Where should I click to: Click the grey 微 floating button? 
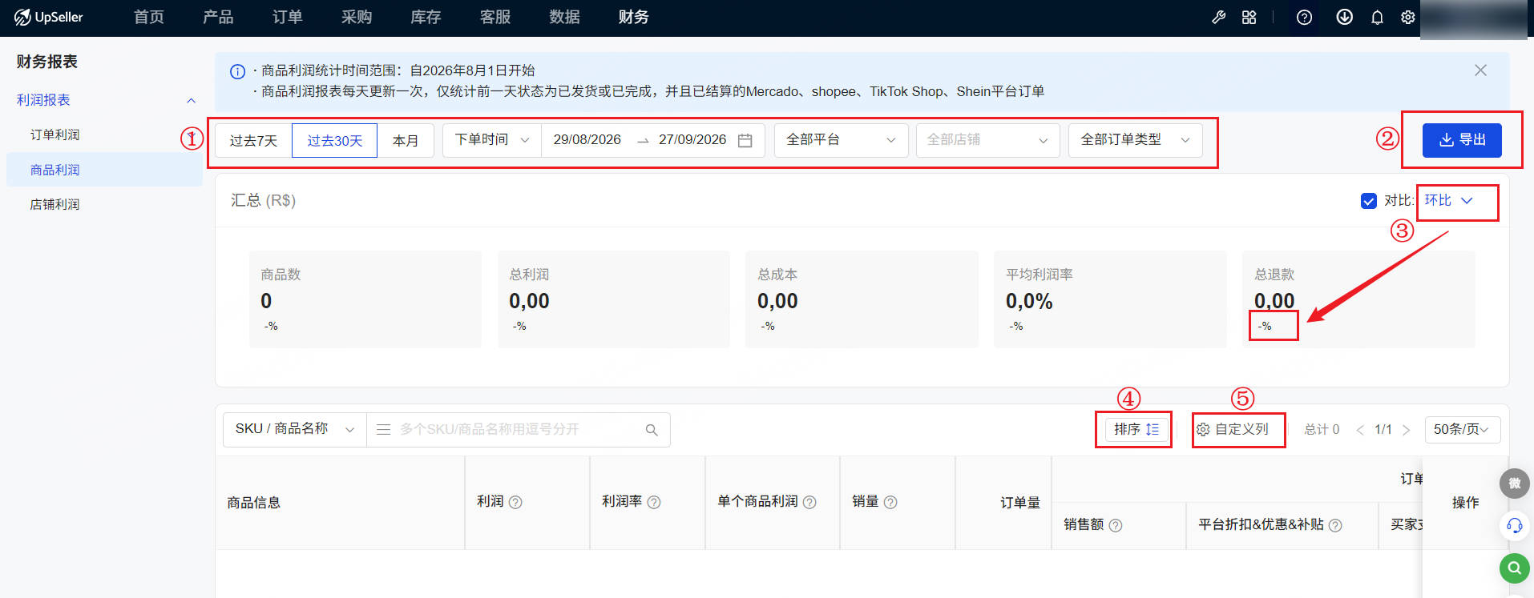pyautogui.click(x=1514, y=483)
